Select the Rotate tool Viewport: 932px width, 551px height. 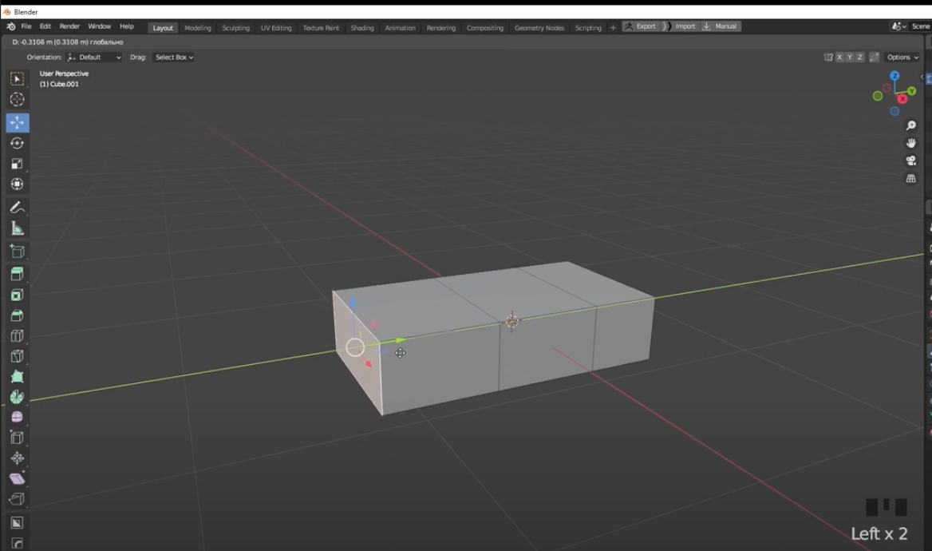pyautogui.click(x=17, y=143)
